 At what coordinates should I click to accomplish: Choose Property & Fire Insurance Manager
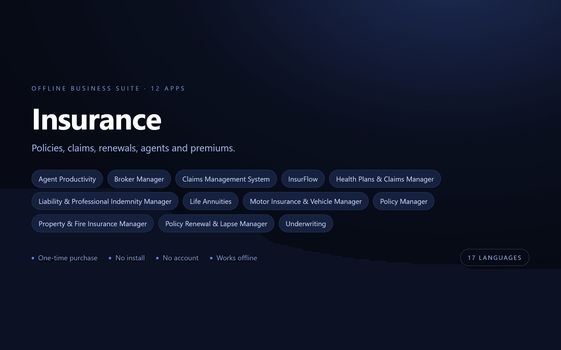pyautogui.click(x=93, y=224)
